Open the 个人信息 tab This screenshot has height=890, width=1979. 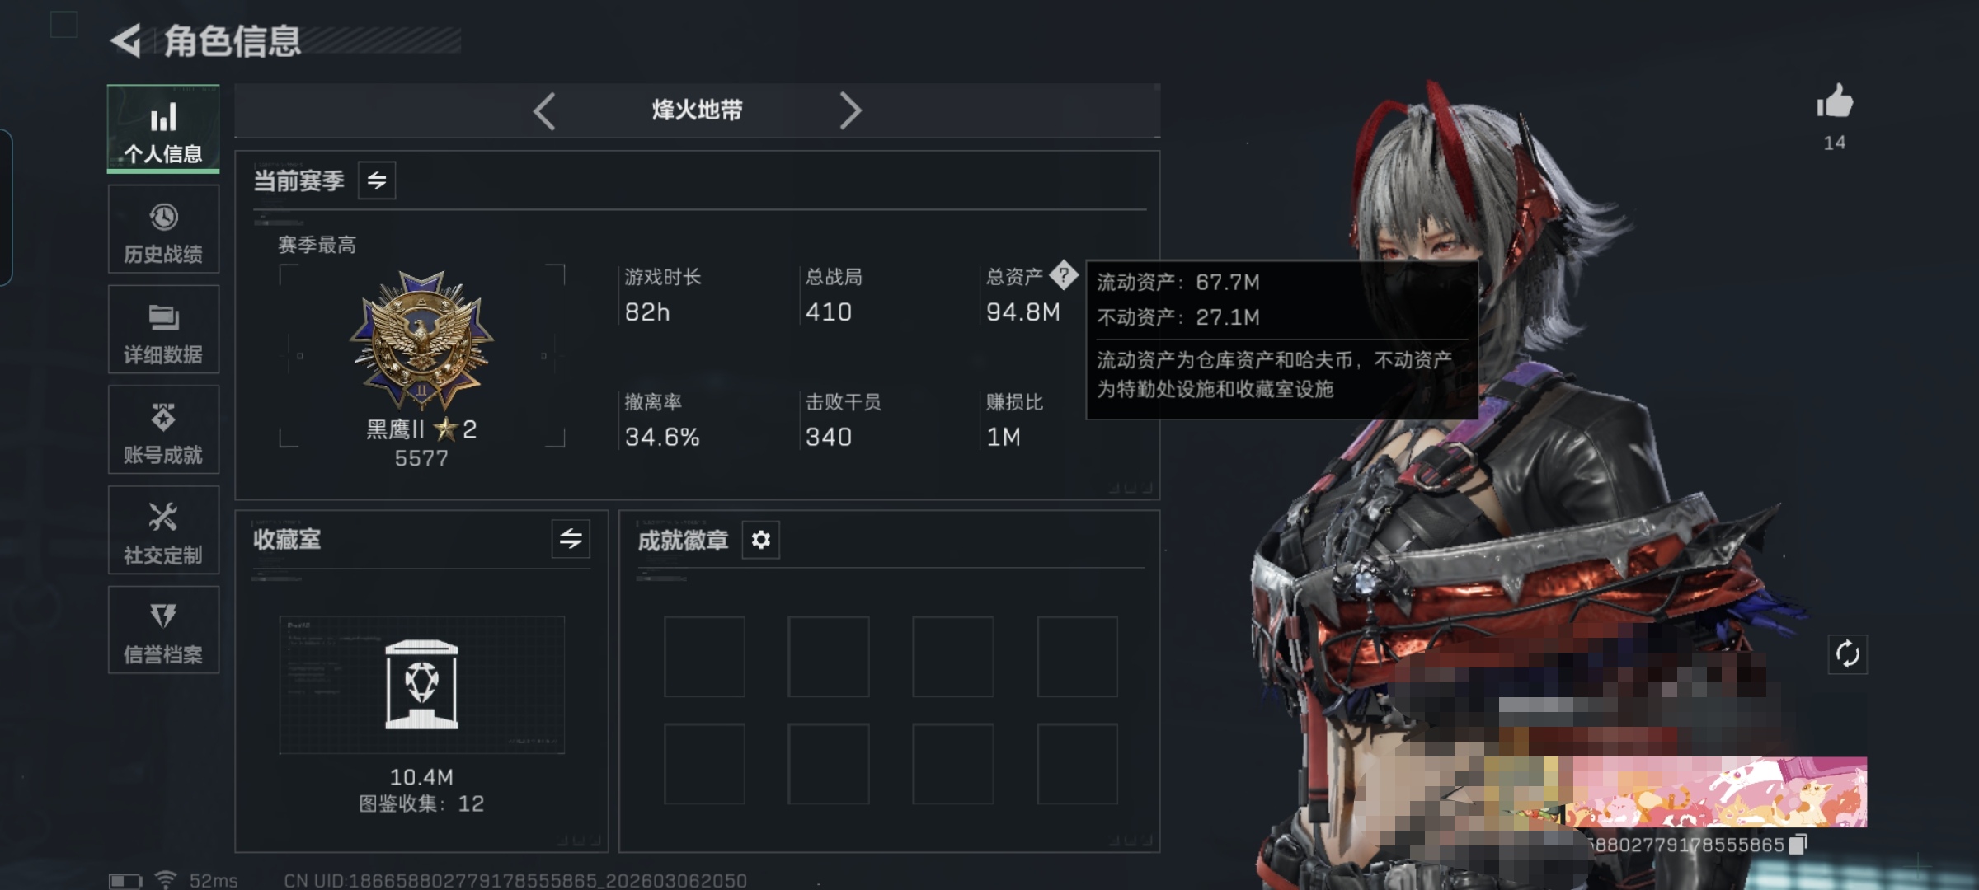click(163, 129)
